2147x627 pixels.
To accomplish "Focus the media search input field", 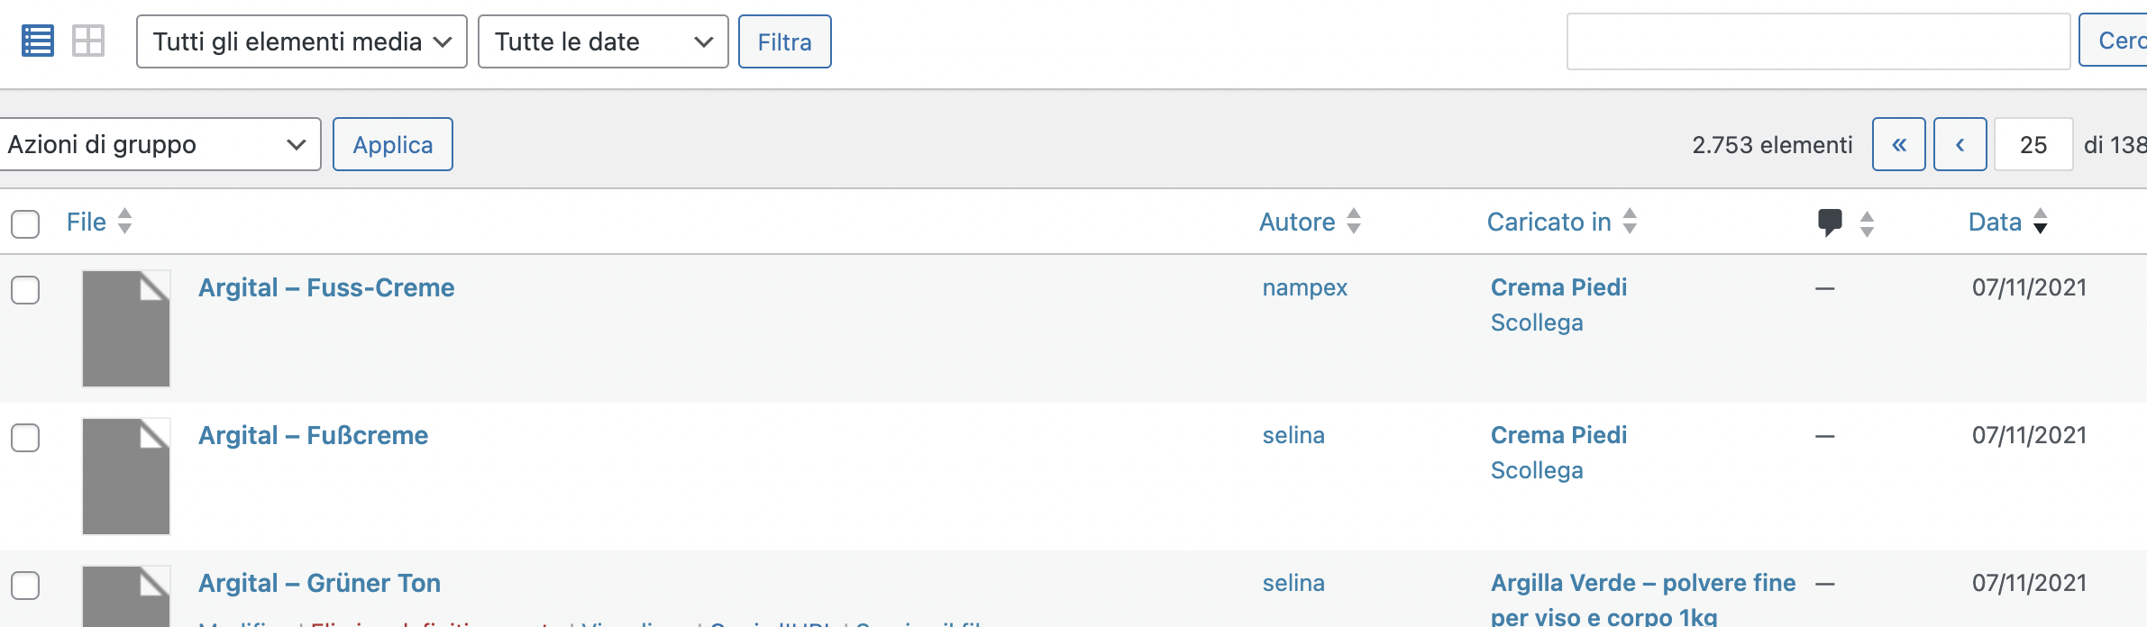I will [x=1818, y=41].
